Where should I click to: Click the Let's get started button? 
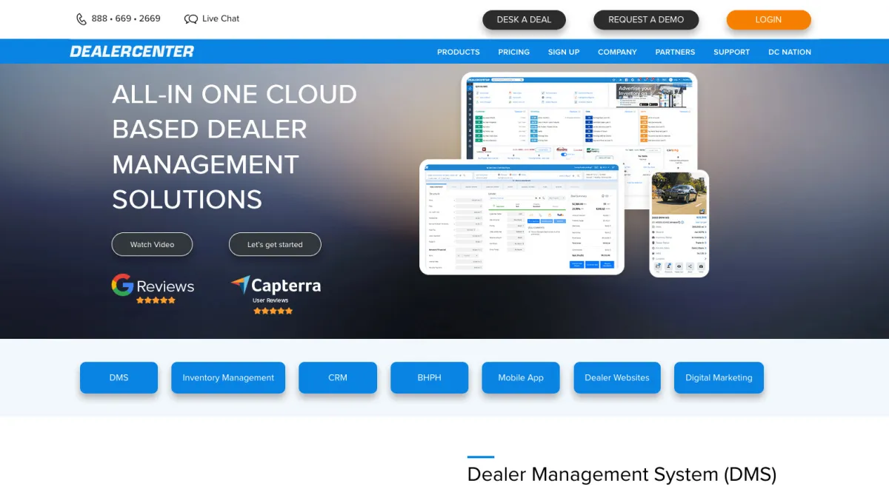(x=275, y=244)
